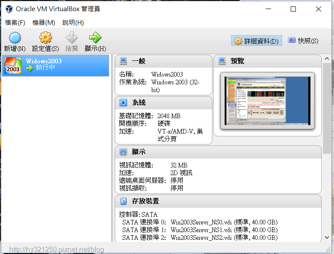Viewport: 334px width, 254px height.
Task: Click the 預覽 section header
Action: pyautogui.click(x=268, y=61)
